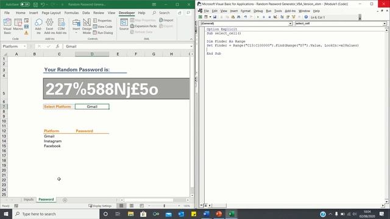Click Expansion Packs in XML group
Image resolution: width=390 pixels, height=219 pixels.
click(144, 26)
